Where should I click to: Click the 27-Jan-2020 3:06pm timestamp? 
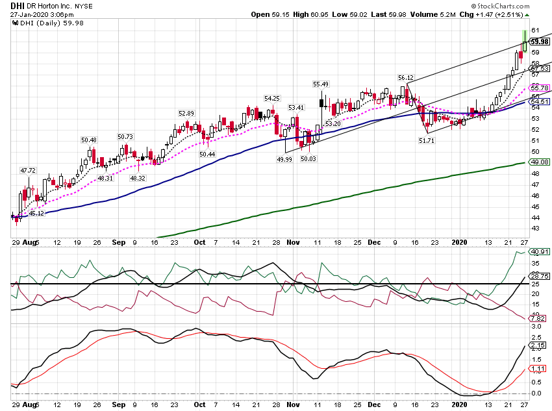pyautogui.click(x=42, y=15)
